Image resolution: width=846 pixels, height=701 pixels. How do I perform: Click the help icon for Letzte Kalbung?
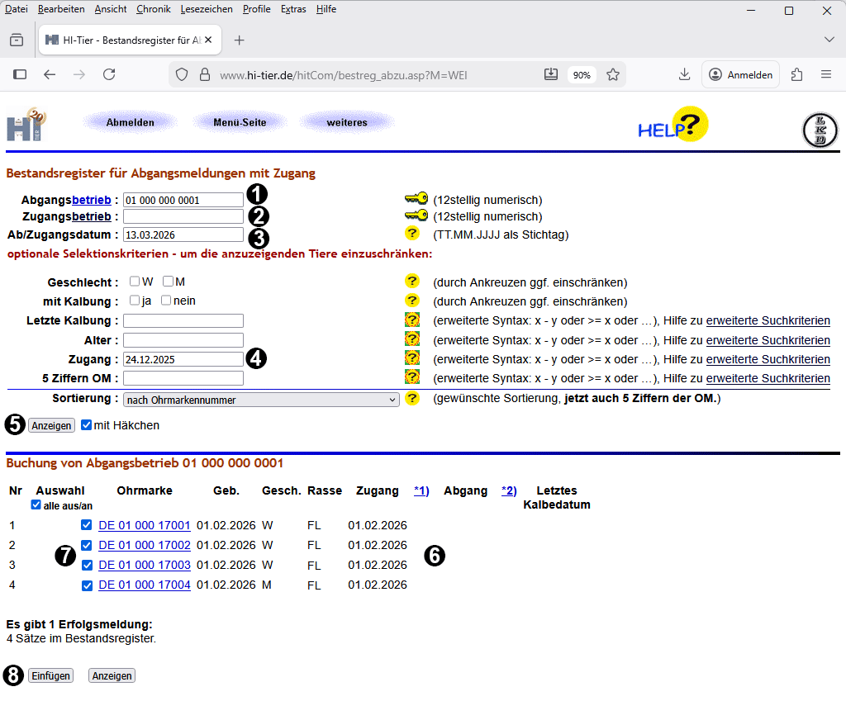point(411,320)
